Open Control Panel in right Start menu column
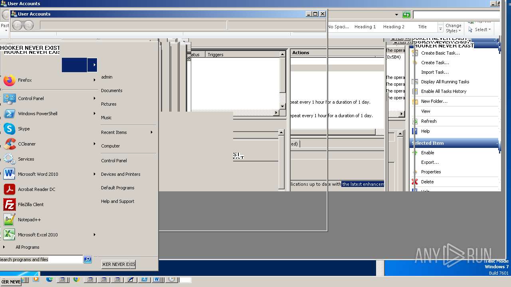This screenshot has height=287, width=511. (114, 161)
